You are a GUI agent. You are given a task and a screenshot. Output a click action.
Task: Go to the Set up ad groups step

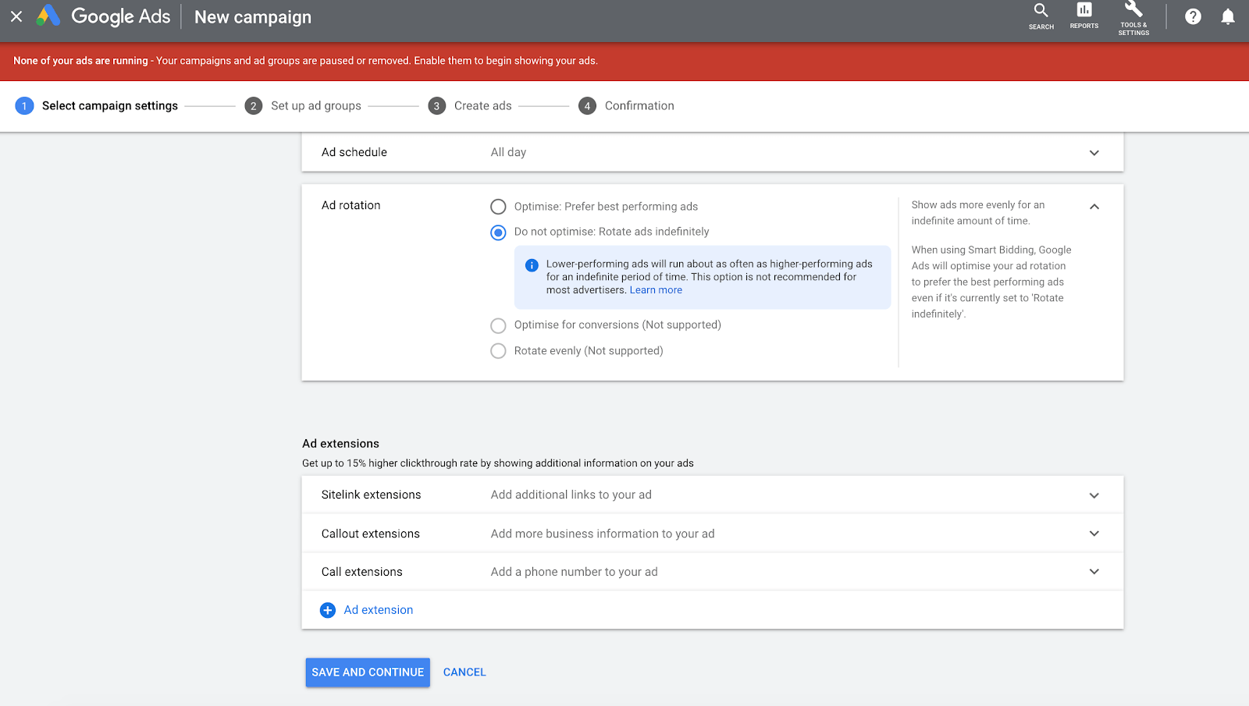click(315, 105)
